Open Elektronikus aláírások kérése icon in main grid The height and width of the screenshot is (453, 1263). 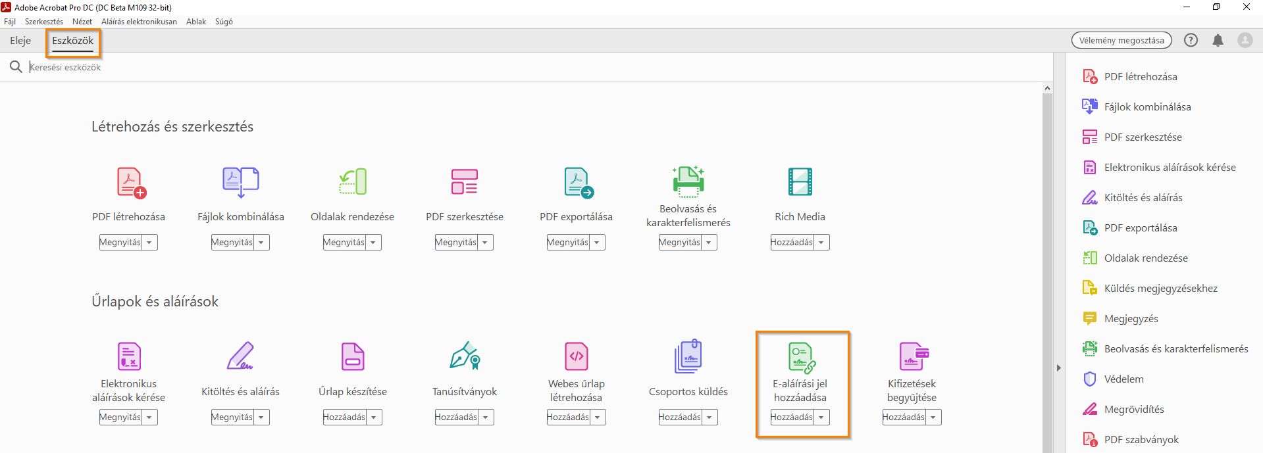(x=129, y=356)
